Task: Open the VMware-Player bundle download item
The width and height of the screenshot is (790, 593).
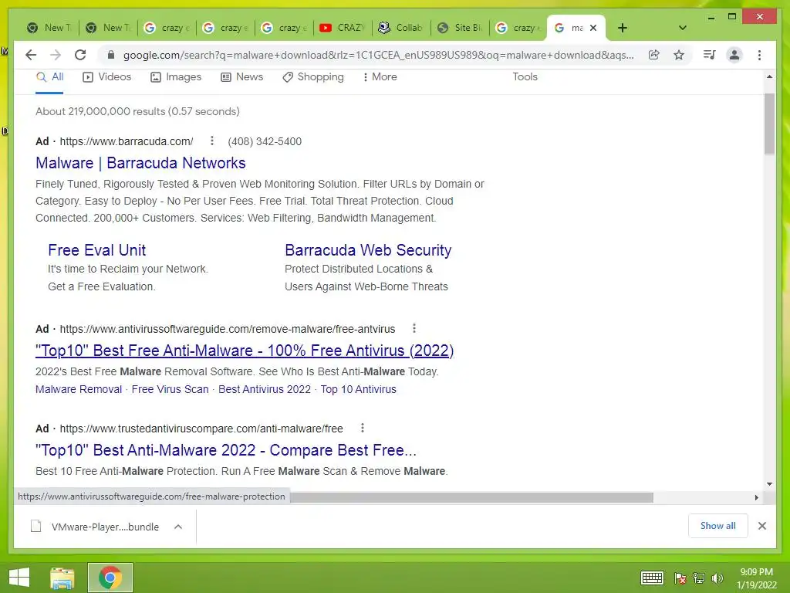Action: pos(96,527)
